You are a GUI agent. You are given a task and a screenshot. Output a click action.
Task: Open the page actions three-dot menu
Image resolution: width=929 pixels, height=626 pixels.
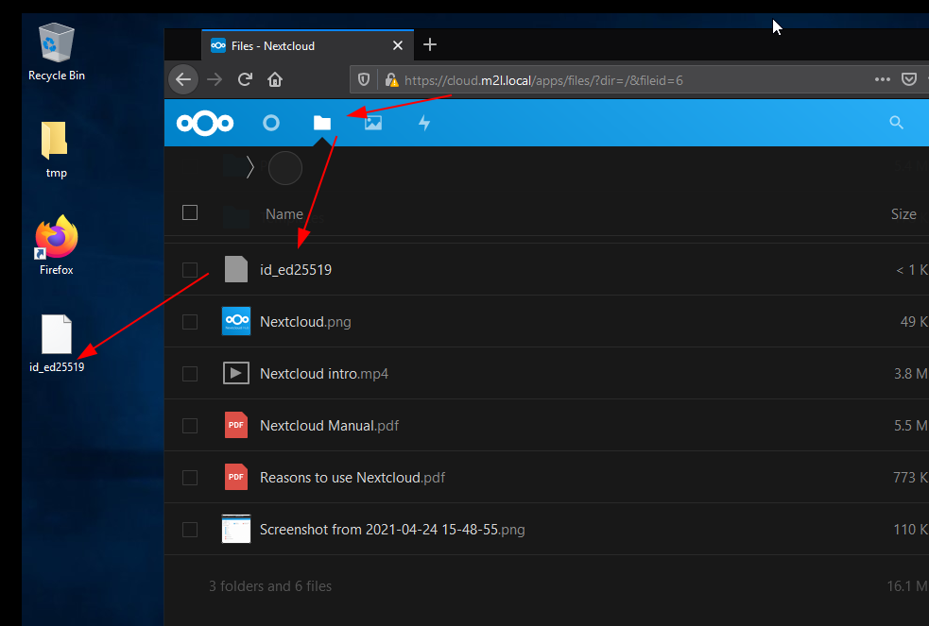[882, 79]
